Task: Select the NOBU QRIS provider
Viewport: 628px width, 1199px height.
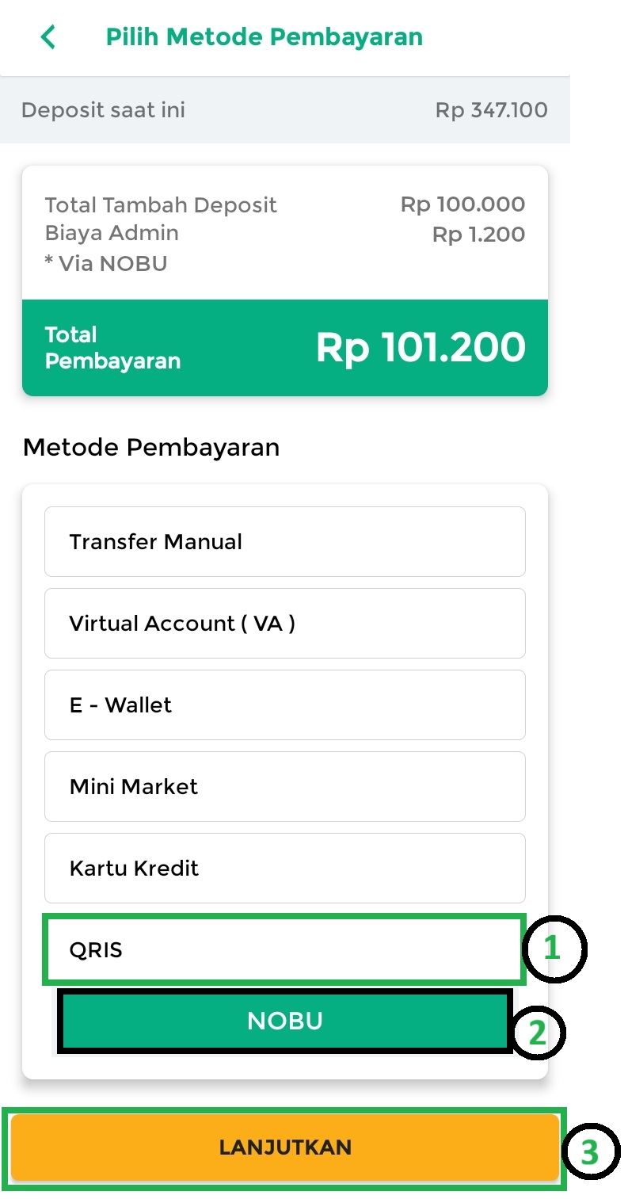Action: click(284, 1021)
